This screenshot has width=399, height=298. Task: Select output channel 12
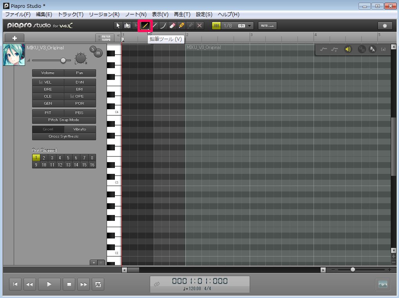(x=60, y=165)
